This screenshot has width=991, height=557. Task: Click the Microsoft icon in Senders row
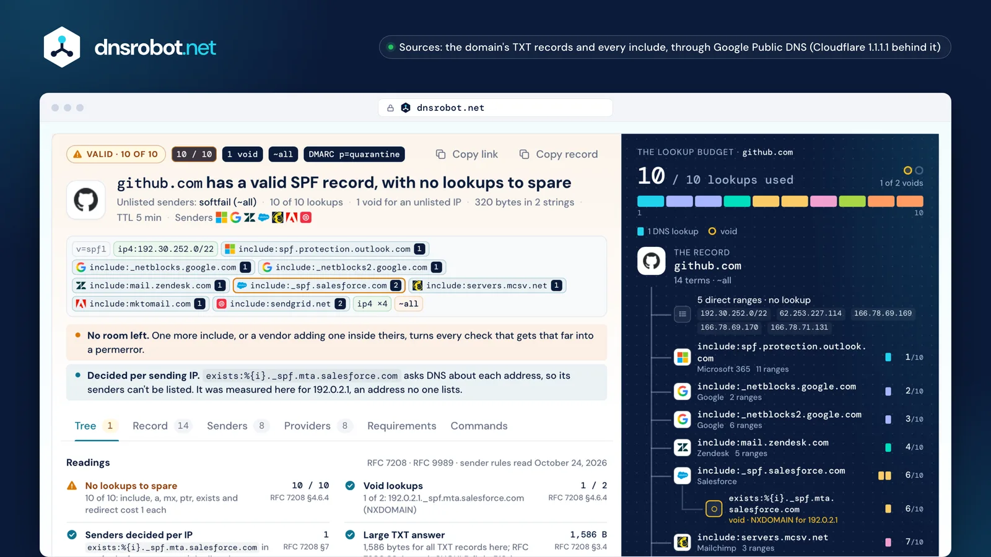(221, 217)
